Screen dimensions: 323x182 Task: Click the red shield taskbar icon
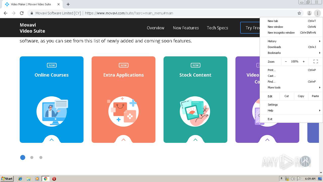pyautogui.click(x=54, y=179)
